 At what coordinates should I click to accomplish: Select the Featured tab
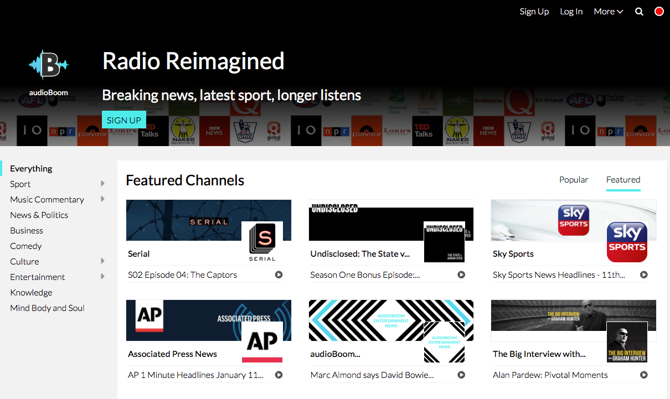[x=623, y=180]
